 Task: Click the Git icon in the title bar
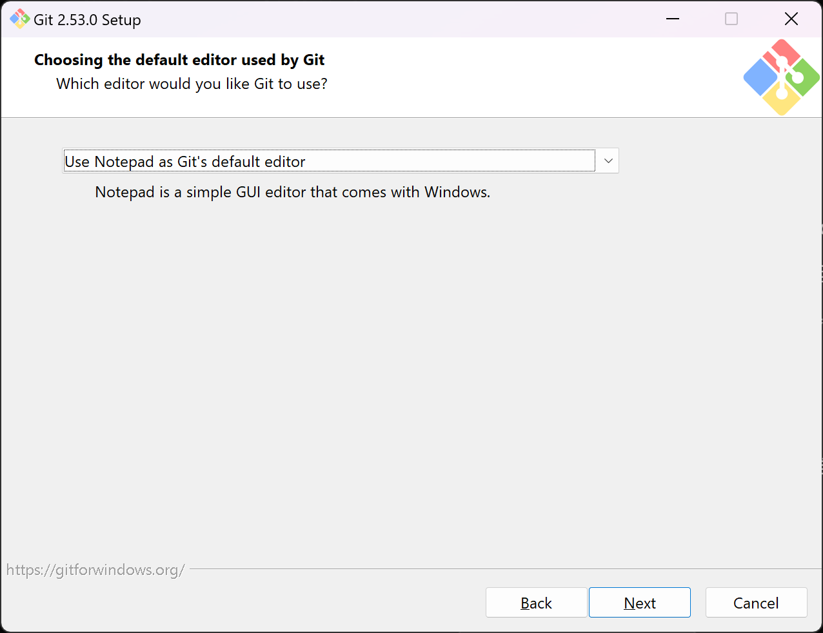tap(20, 19)
